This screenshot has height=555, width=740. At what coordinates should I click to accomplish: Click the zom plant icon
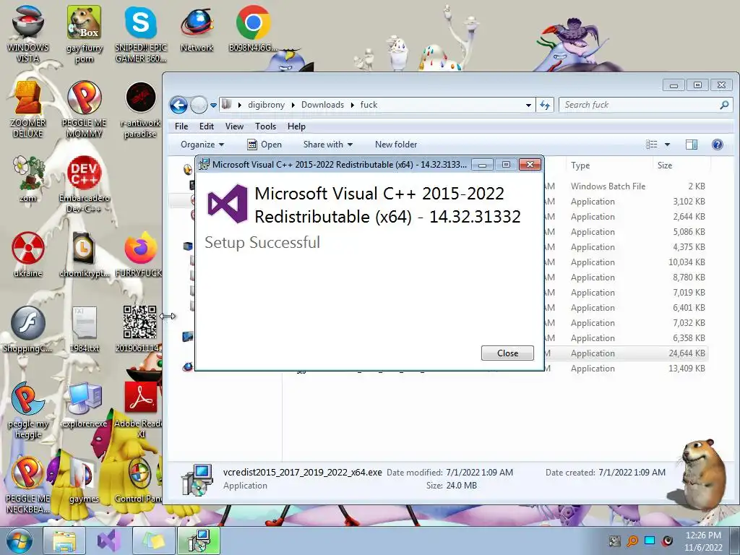pos(28,179)
